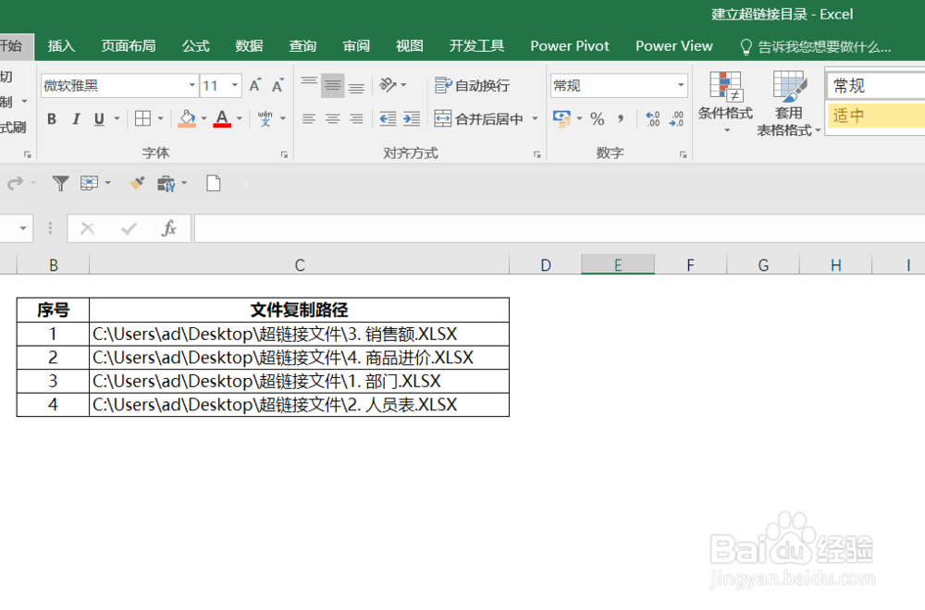Decrease indent
The width and height of the screenshot is (925, 610).
tap(388, 119)
